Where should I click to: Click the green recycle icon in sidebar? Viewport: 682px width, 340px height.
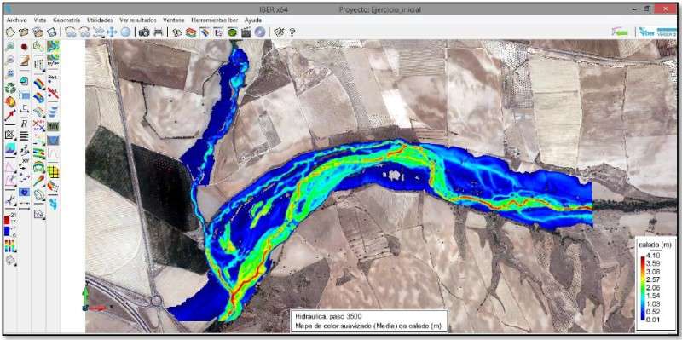(10, 88)
